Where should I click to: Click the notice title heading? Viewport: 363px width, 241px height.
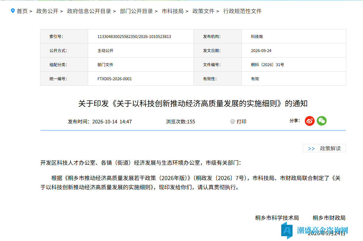point(193,104)
